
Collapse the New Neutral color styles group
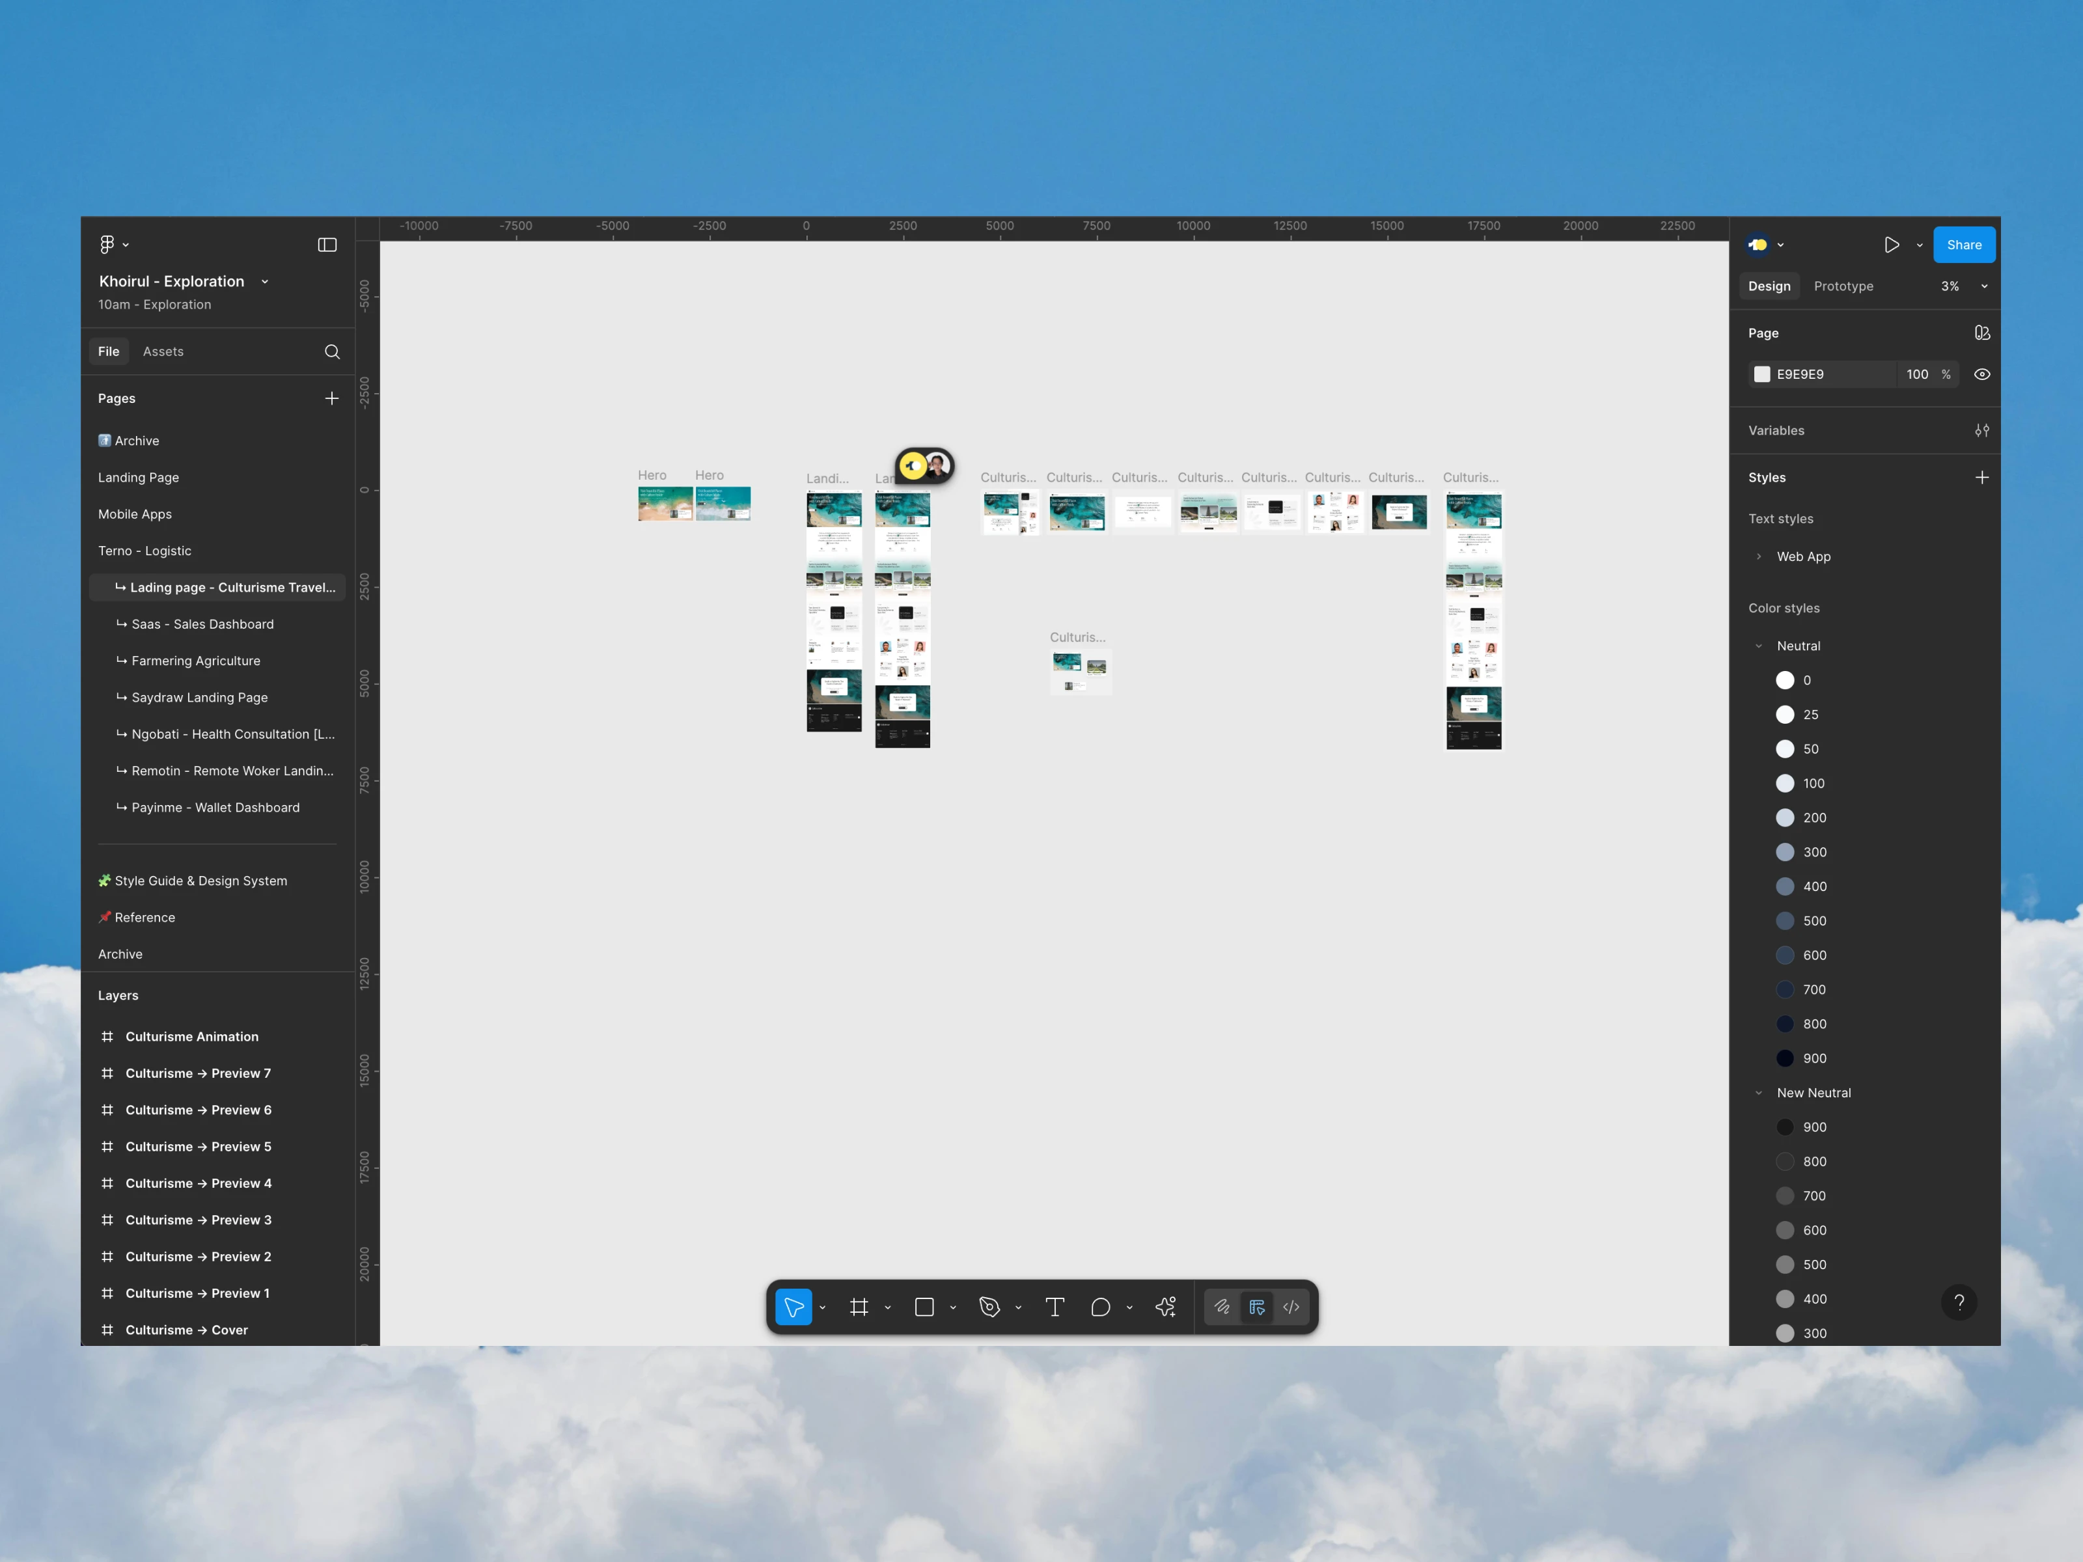pos(1758,1093)
